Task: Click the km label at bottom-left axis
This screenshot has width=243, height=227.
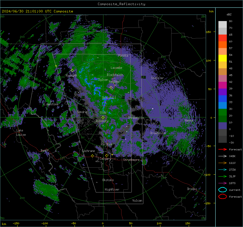Action: (4, 224)
